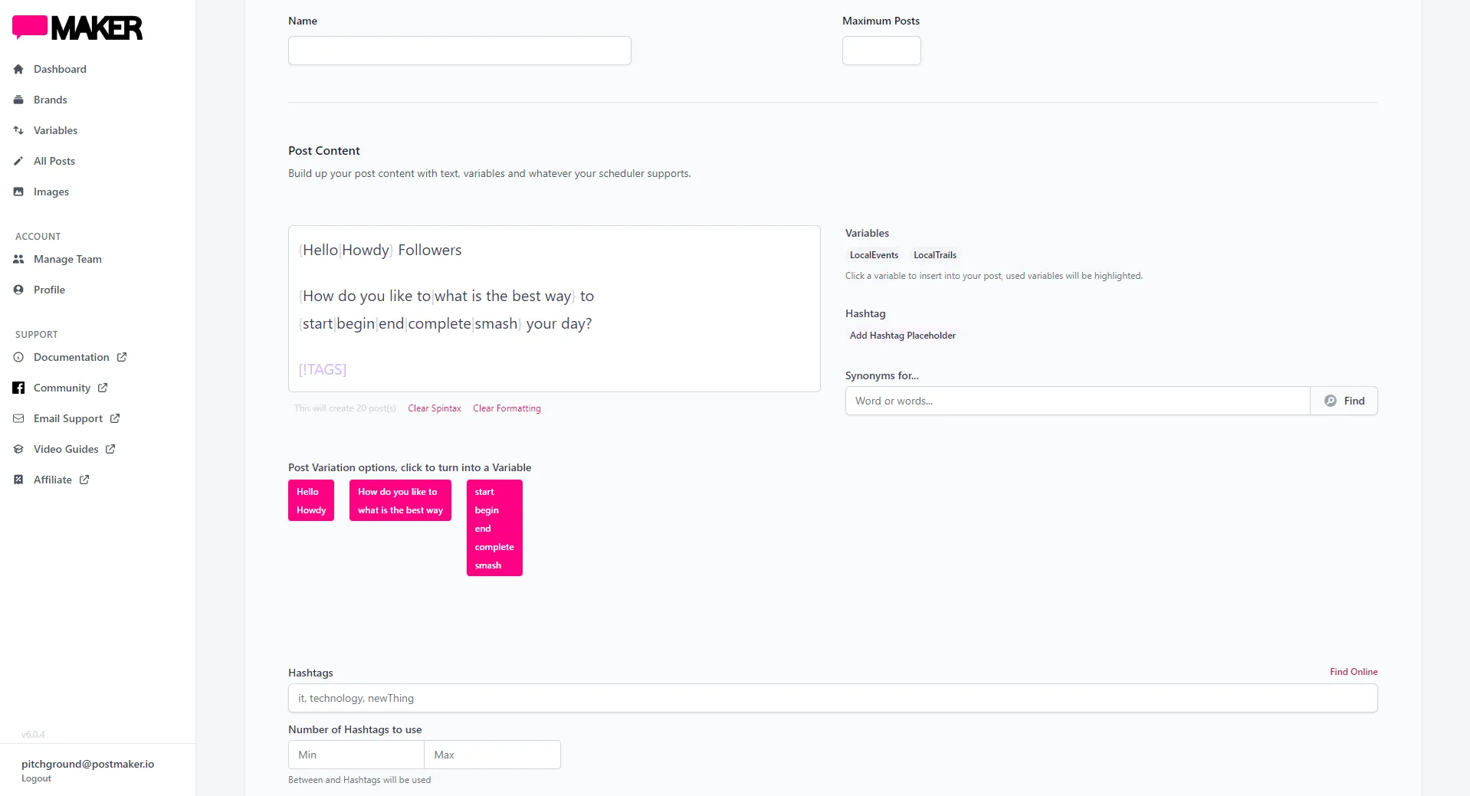1470x796 pixels.
Task: Open the Dashboard menu item
Action: pyautogui.click(x=60, y=69)
